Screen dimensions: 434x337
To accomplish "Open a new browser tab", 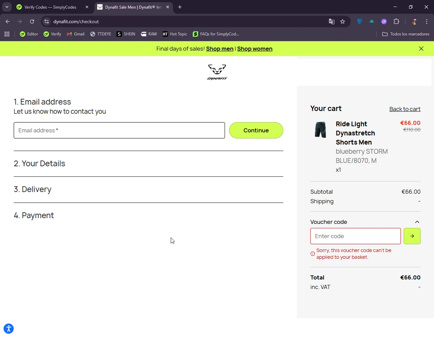I will point(180,7).
